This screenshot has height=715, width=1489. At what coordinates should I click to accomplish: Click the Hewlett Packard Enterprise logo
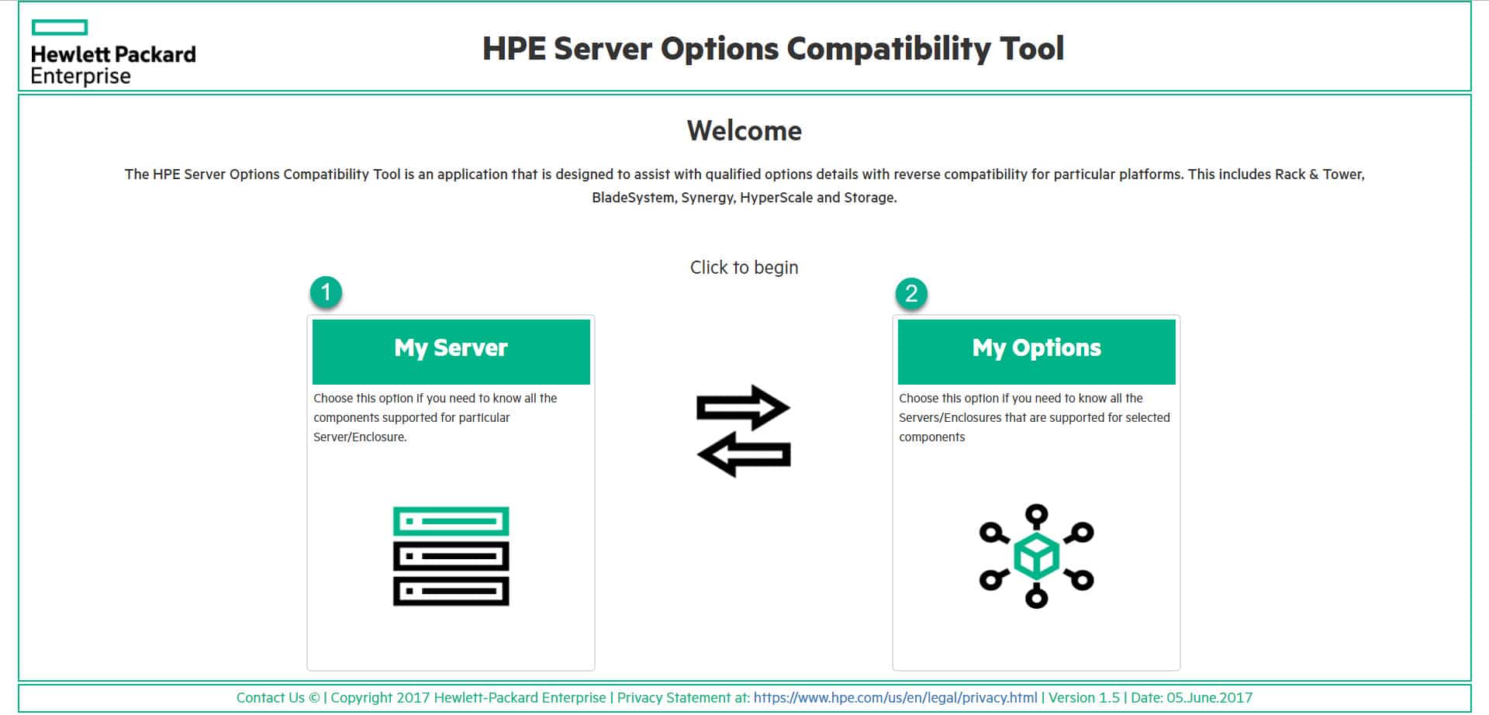113,53
